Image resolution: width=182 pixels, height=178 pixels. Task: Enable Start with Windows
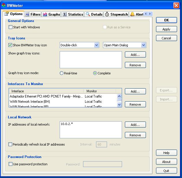pyautogui.click(x=10, y=27)
